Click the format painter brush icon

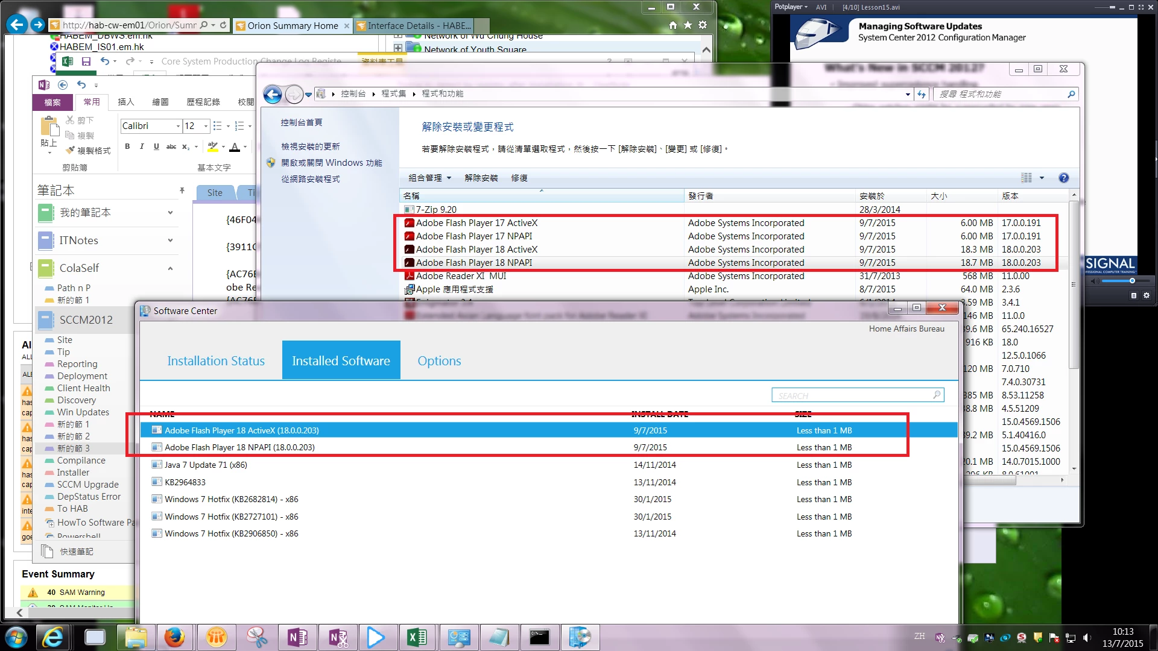(x=71, y=150)
